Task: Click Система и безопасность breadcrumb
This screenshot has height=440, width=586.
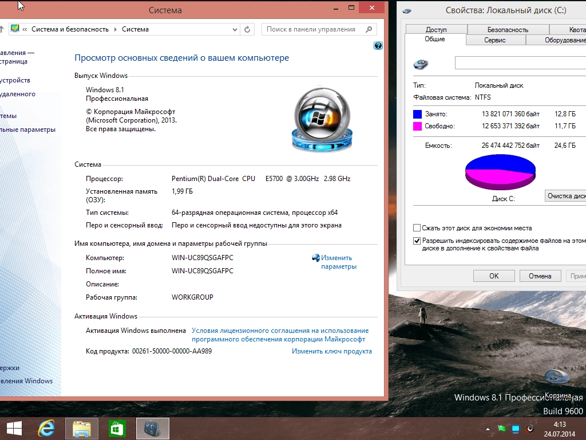Action: (x=70, y=29)
